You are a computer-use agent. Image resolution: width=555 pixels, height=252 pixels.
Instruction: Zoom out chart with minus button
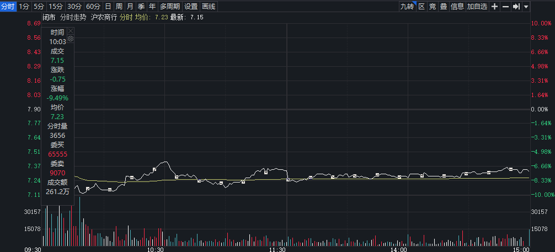pos(505,7)
